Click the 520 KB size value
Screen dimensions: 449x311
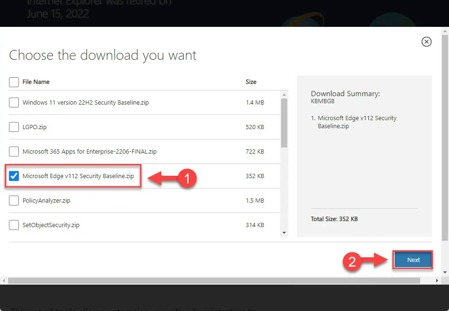pyautogui.click(x=255, y=127)
